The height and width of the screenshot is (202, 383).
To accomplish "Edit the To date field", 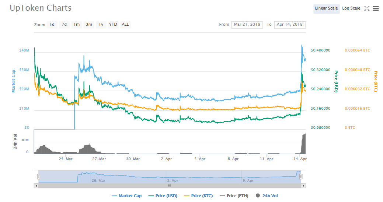I will click(290, 25).
